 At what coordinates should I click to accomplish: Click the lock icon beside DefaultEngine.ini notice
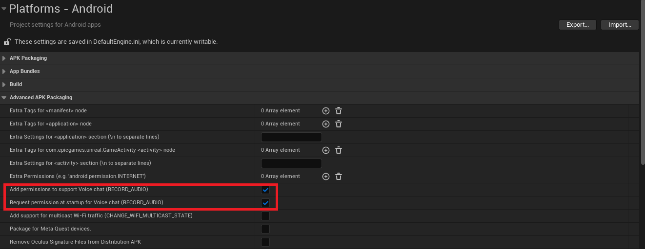pyautogui.click(x=7, y=42)
